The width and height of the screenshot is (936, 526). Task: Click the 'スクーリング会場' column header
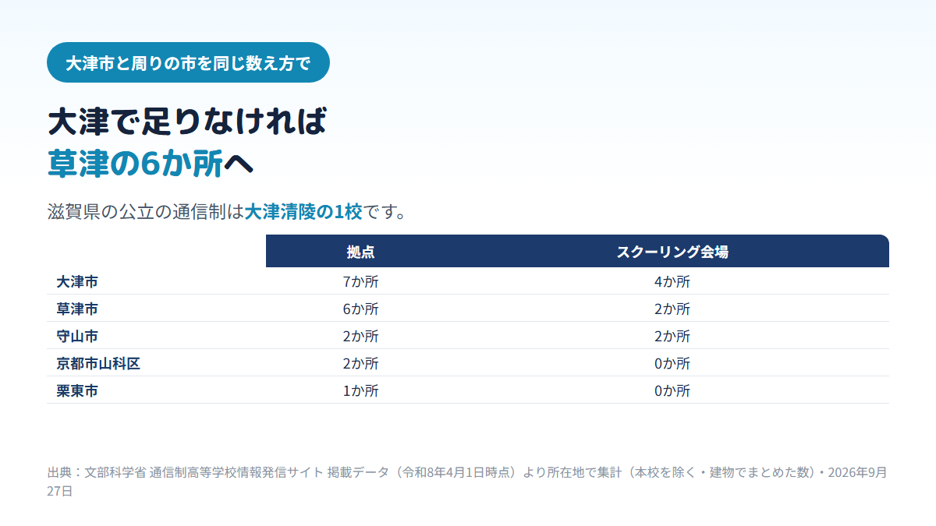pos(672,252)
